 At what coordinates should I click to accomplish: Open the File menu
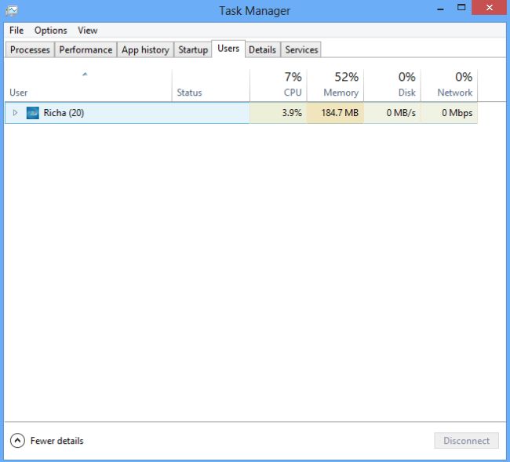[x=16, y=31]
